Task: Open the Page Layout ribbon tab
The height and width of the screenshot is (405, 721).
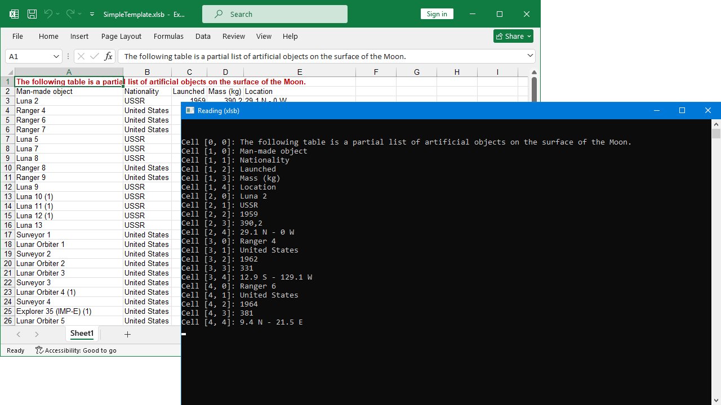Action: [x=121, y=36]
